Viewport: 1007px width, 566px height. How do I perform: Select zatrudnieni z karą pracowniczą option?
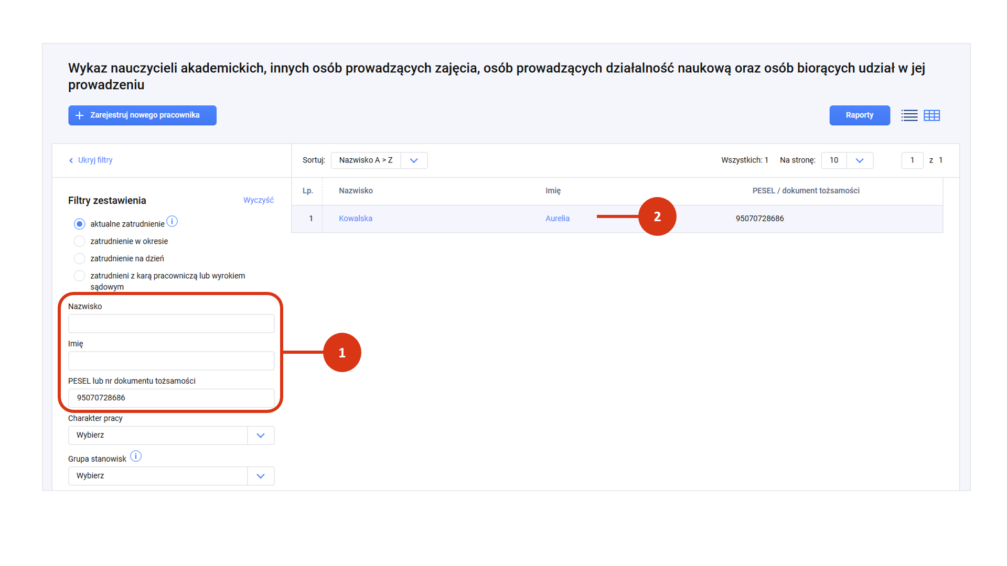79,276
